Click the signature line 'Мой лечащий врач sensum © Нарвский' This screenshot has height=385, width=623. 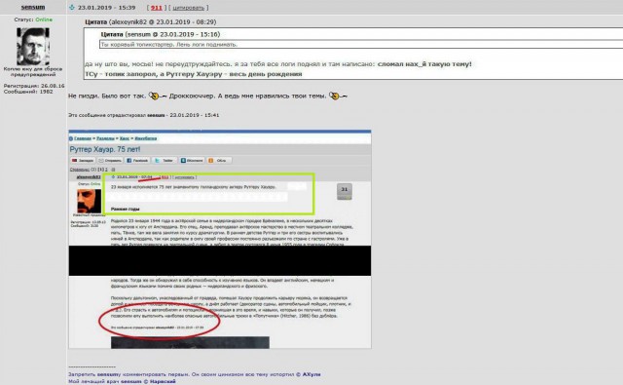click(x=122, y=381)
